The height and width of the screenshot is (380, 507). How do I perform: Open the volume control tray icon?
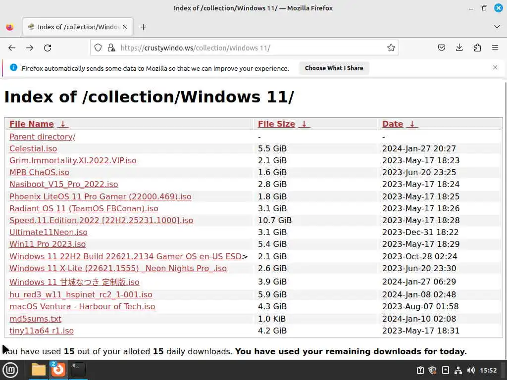(x=471, y=370)
